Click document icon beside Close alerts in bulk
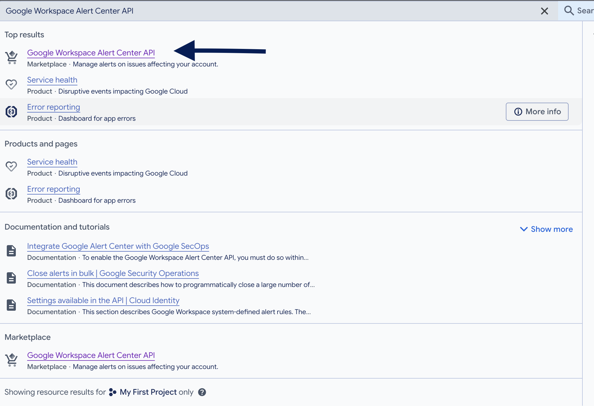The image size is (594, 406). [11, 278]
